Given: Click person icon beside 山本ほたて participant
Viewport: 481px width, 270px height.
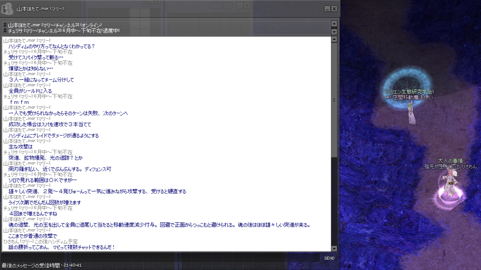Looking at the screenshot, I should pos(5,25).
